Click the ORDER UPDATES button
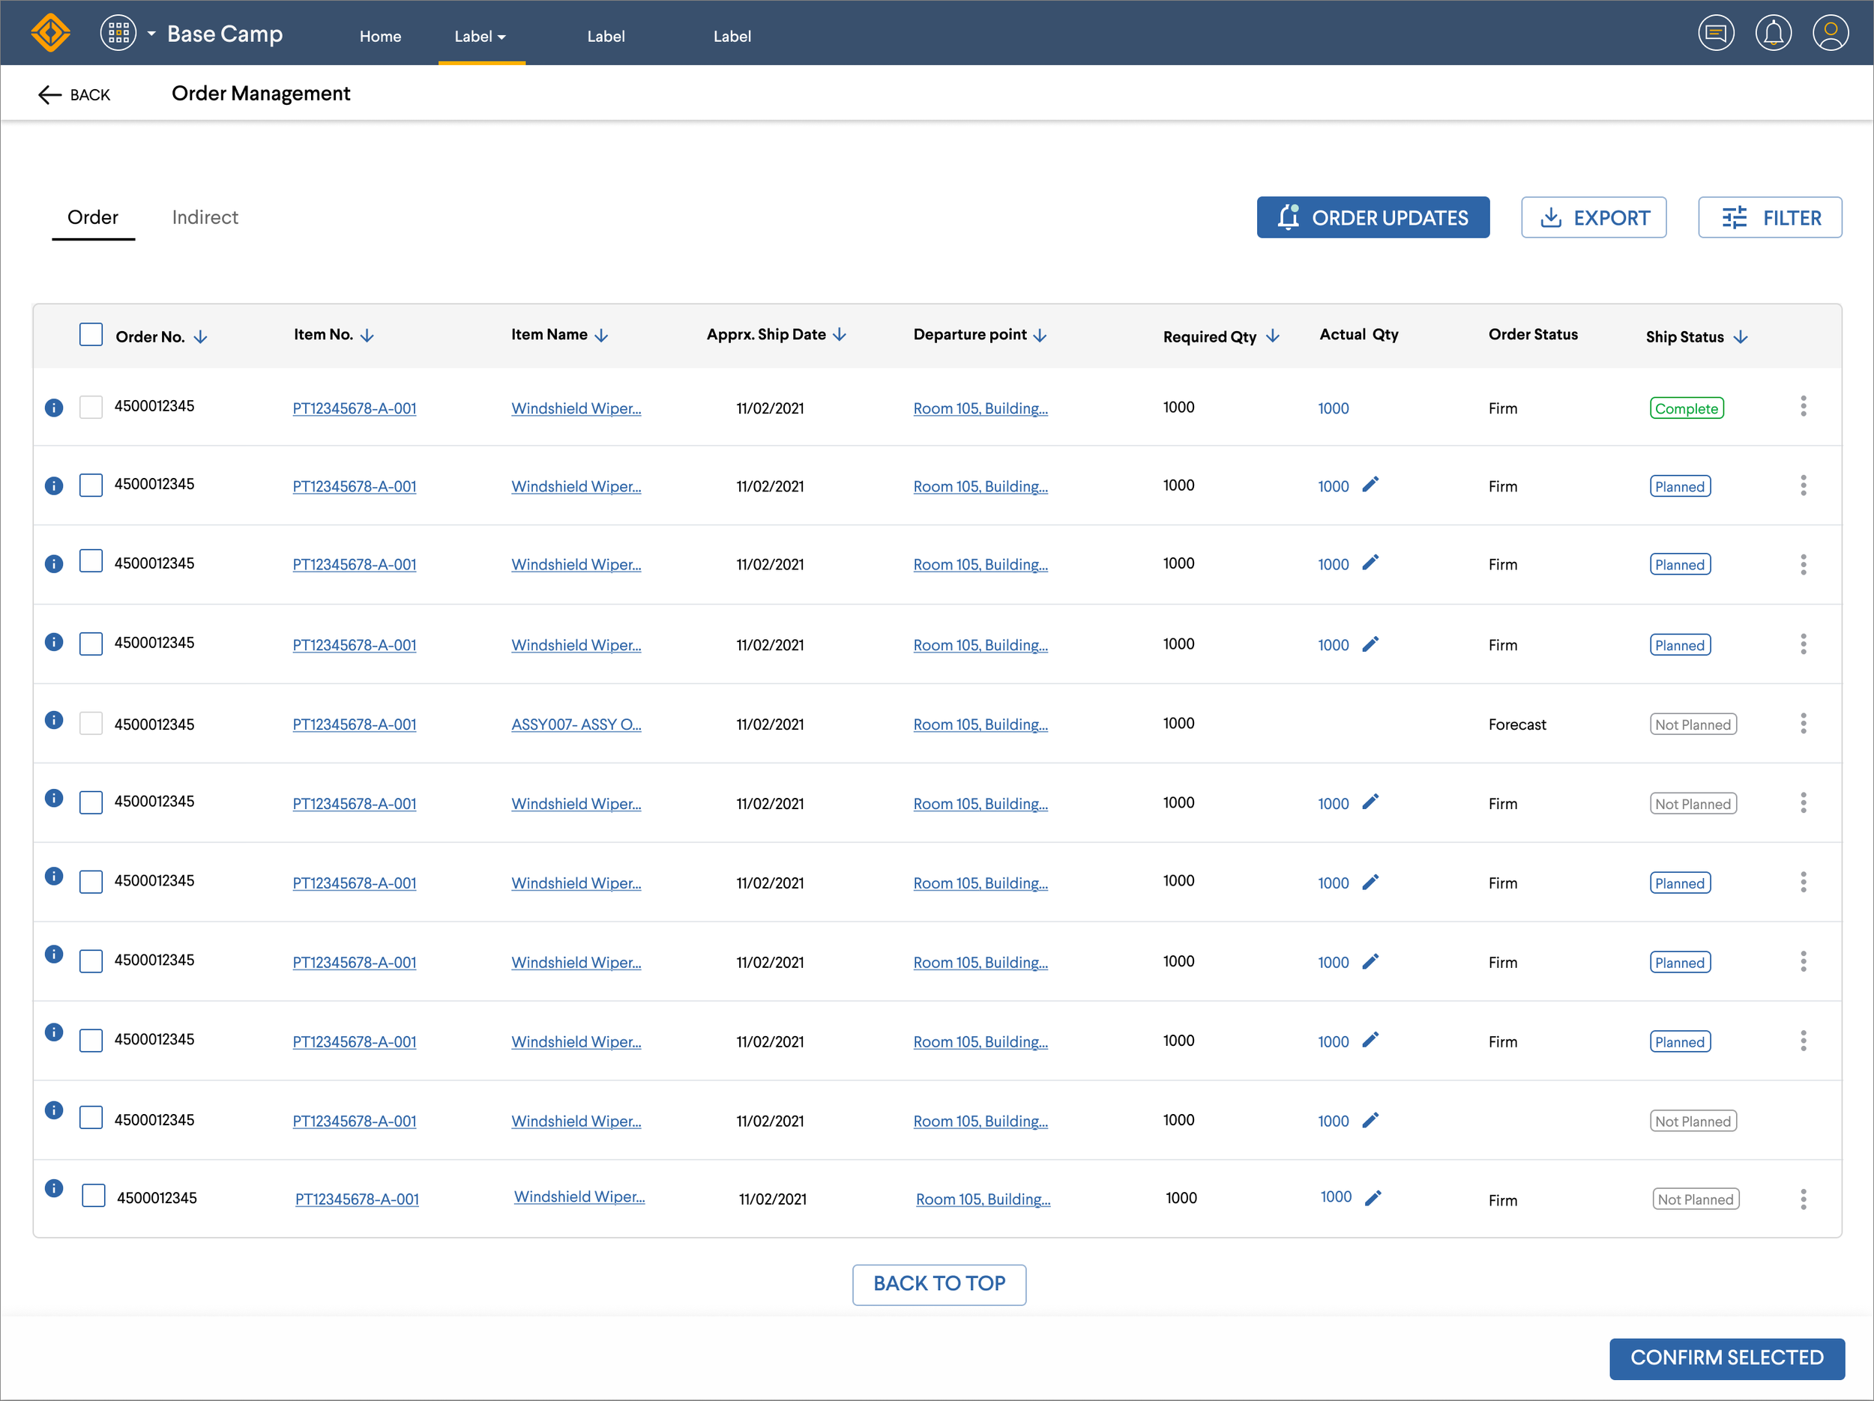 point(1373,217)
